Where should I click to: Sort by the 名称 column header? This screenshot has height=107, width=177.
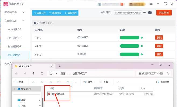[x=52, y=89]
